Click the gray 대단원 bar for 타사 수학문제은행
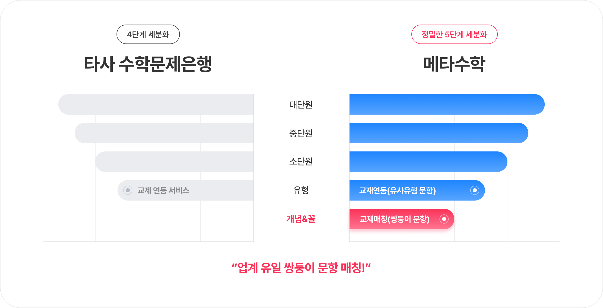Image resolution: width=603 pixels, height=308 pixels. (x=156, y=104)
